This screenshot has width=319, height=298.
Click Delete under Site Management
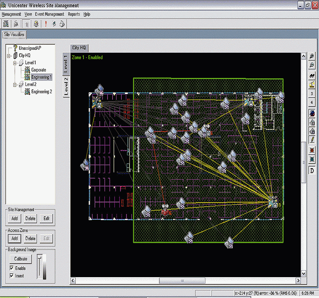point(30,218)
